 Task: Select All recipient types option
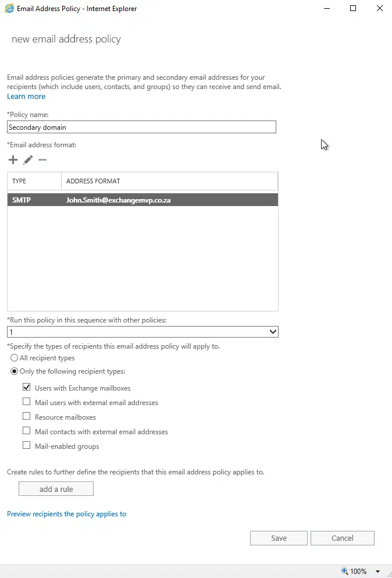click(13, 357)
